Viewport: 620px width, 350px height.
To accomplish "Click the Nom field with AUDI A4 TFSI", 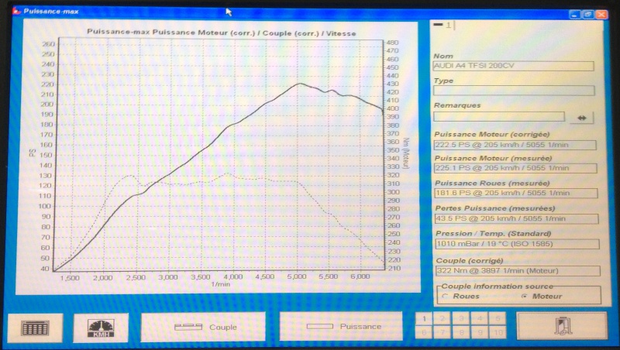I will pyautogui.click(x=513, y=66).
